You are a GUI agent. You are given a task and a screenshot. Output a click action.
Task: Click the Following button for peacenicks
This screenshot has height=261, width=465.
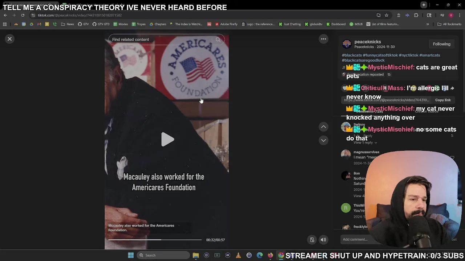(x=441, y=44)
